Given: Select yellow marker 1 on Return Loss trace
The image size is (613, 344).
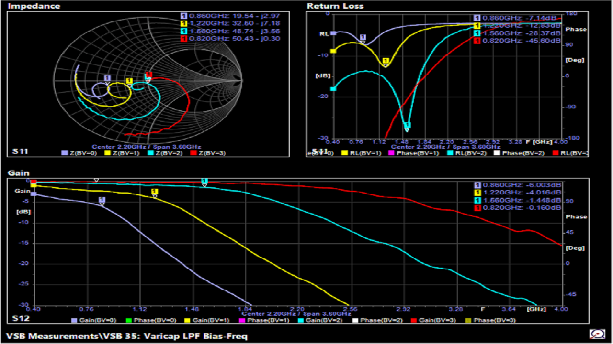Looking at the screenshot, I should (x=386, y=61).
